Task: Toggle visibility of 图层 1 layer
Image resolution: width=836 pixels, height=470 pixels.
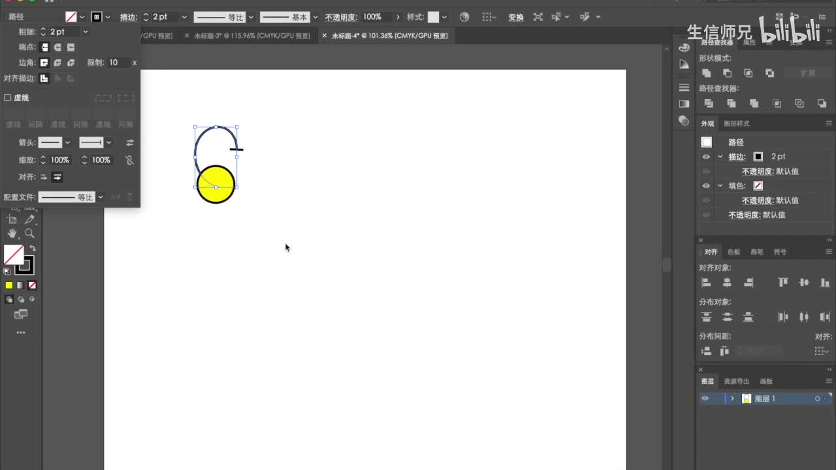Action: [705, 398]
